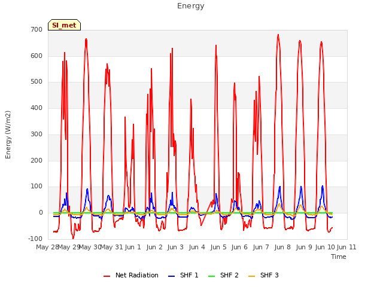
Task: Click the 400 y-axis tick label
Action: click(x=37, y=108)
